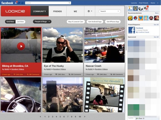
Task: Open the yellow W game recommendation
Action: click(x=130, y=18)
